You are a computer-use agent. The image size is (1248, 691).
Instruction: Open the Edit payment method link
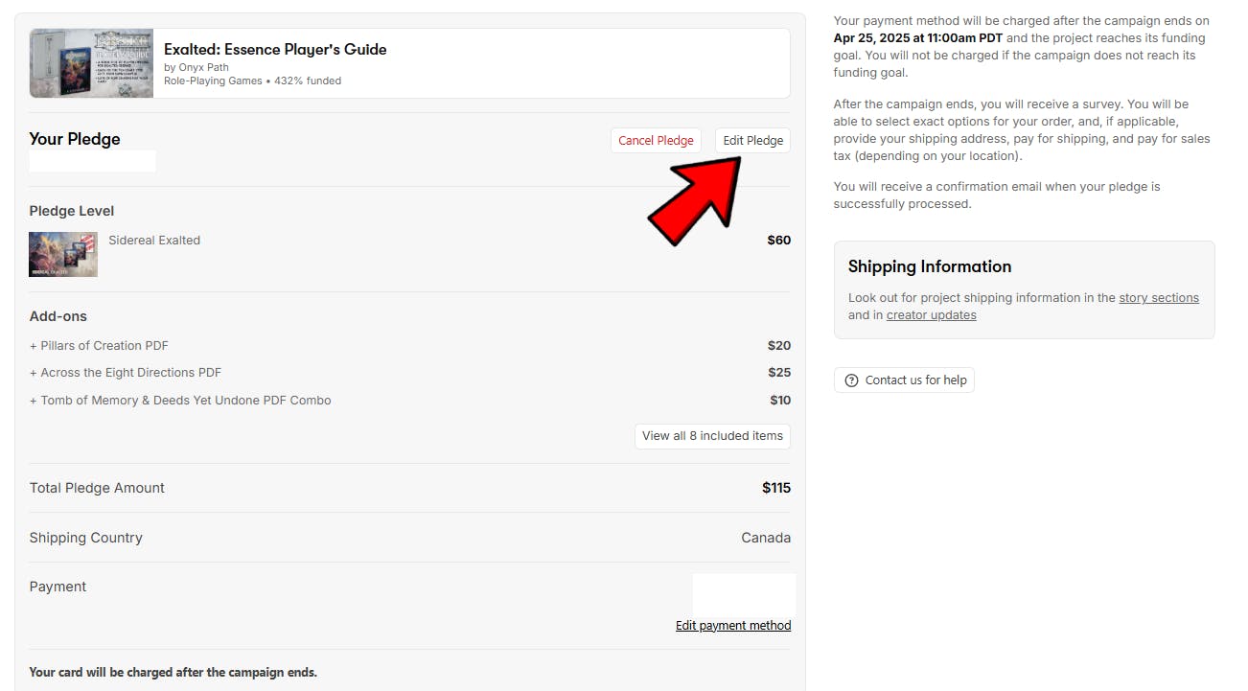click(733, 626)
